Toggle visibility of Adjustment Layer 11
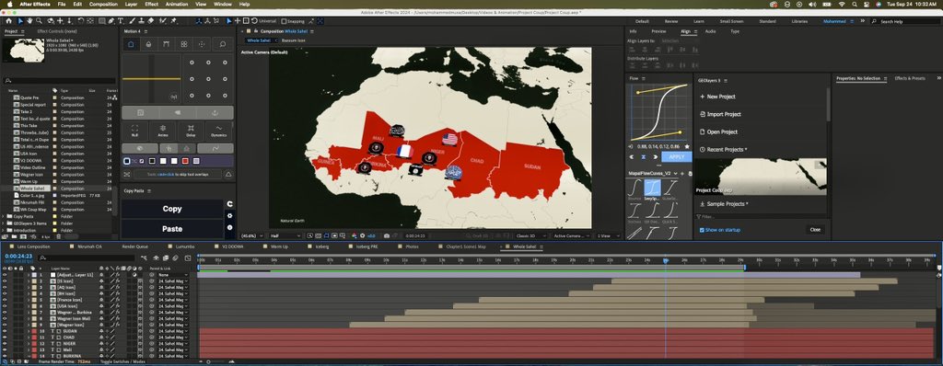Image resolution: width=943 pixels, height=366 pixels. click(5, 275)
